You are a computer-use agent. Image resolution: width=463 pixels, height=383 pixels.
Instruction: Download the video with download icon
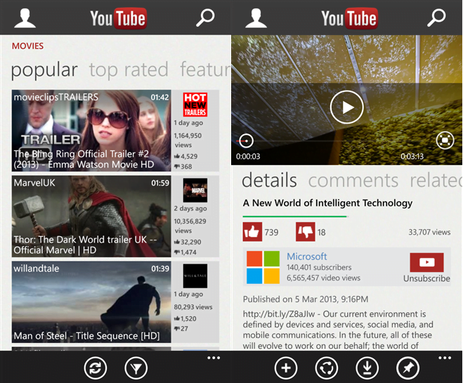(367, 368)
